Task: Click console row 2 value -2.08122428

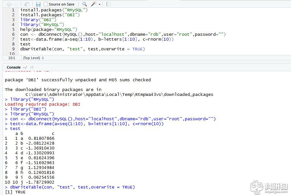Action: (x=40, y=143)
